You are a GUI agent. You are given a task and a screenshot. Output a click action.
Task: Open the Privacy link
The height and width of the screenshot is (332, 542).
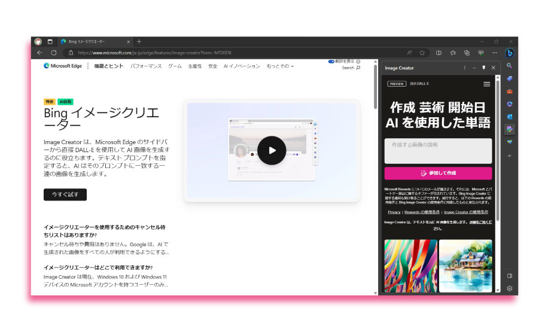(394, 212)
